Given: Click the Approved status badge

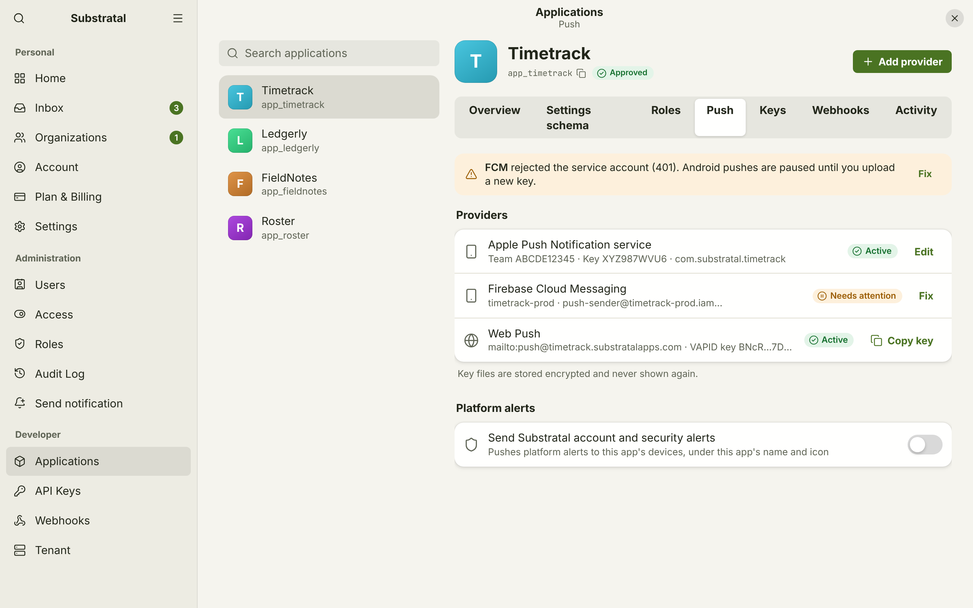Looking at the screenshot, I should (x=623, y=73).
